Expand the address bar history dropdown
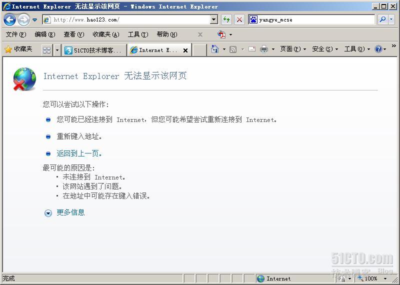Viewport: 400px width, 285px height. (214, 19)
